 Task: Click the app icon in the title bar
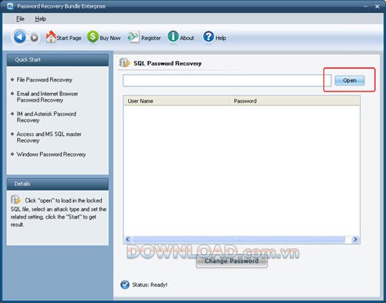point(10,6)
